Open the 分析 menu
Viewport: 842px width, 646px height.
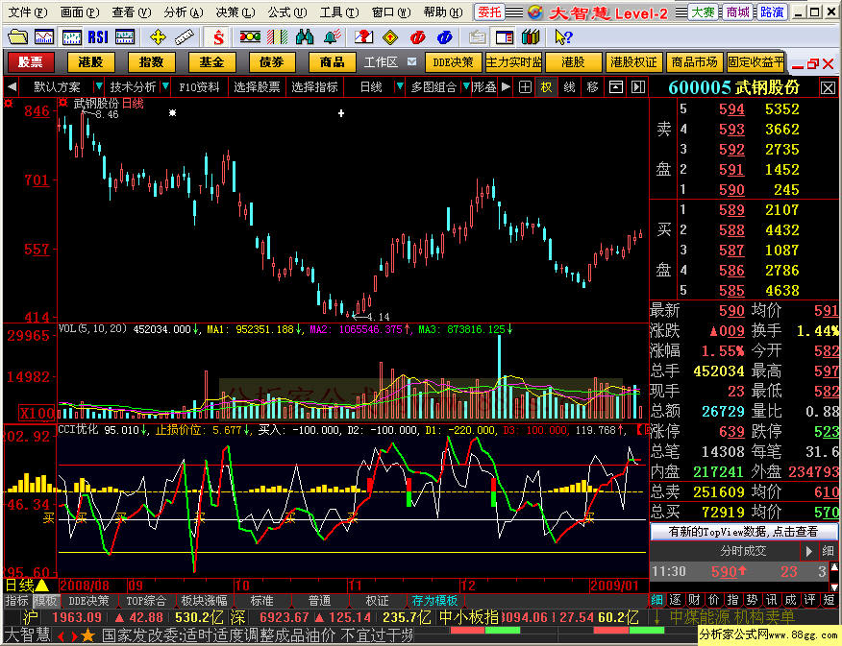click(184, 12)
